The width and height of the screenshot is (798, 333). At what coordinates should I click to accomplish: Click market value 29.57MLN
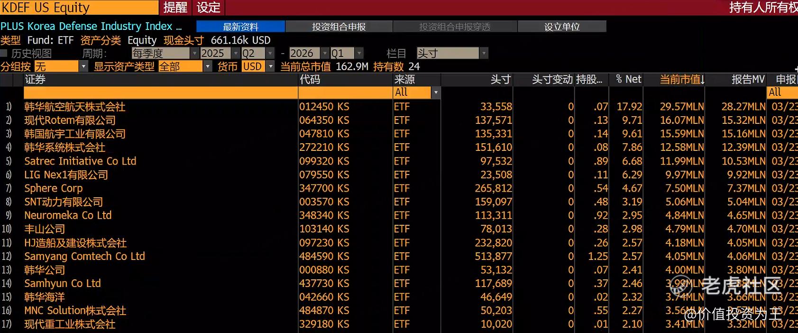click(682, 107)
